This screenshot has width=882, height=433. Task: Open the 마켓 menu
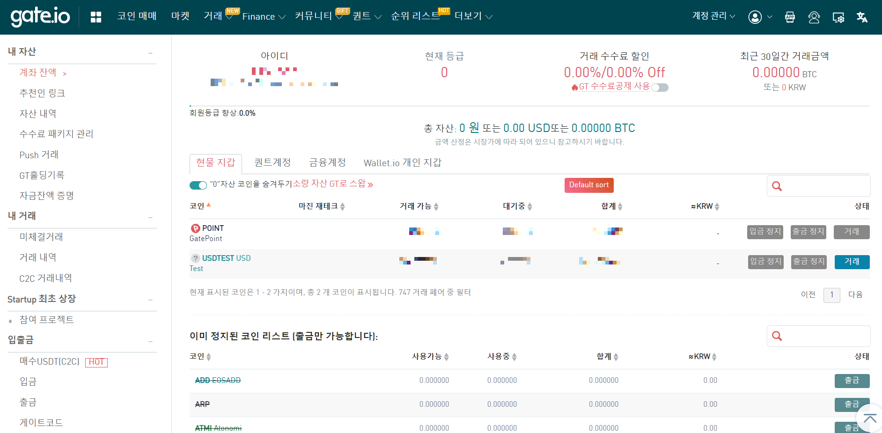pos(180,16)
